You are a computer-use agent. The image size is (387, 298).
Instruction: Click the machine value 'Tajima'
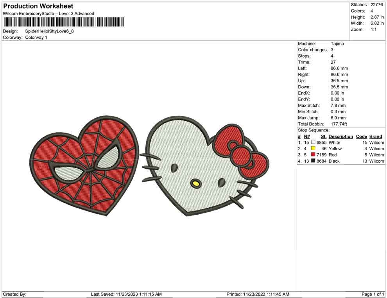[337, 44]
